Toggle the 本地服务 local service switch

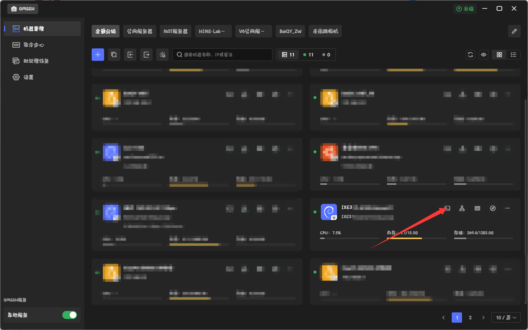point(70,315)
